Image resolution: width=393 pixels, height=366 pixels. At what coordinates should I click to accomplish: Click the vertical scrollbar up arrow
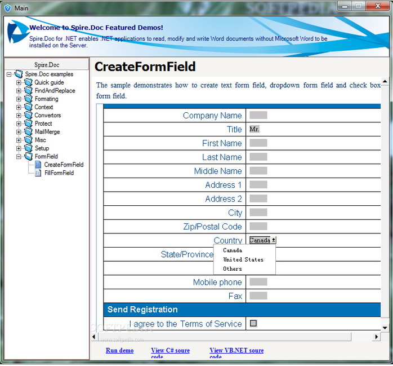tap(385, 81)
